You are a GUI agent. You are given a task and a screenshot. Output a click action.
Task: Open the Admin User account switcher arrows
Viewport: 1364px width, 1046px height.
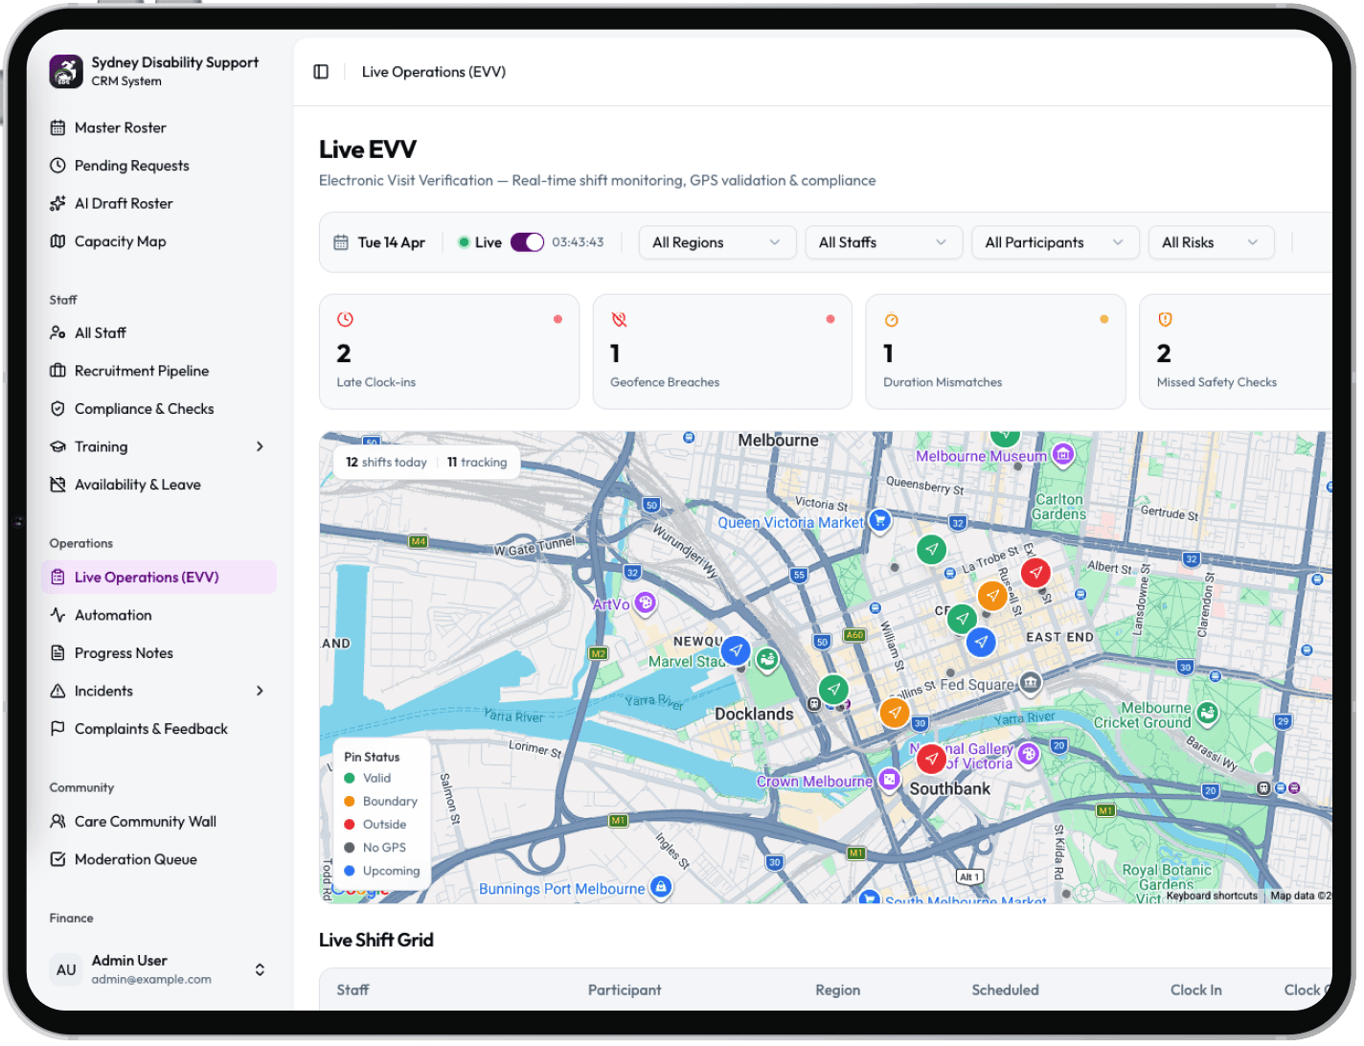260,969
